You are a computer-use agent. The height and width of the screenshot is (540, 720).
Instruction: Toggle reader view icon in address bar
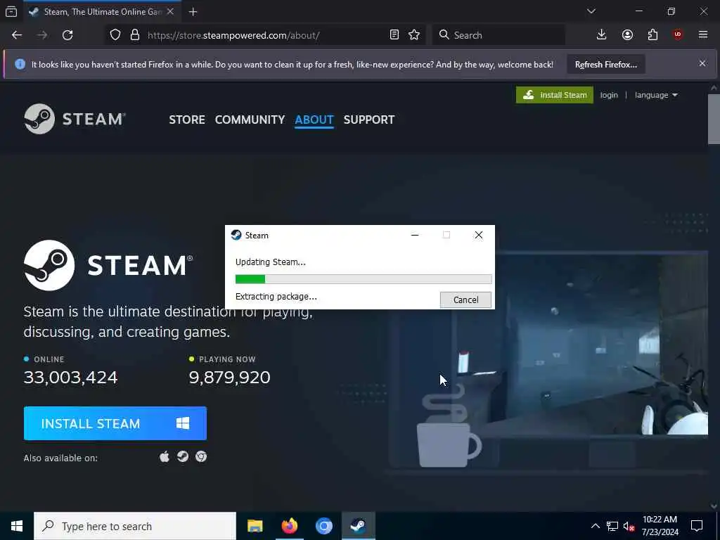[394, 35]
